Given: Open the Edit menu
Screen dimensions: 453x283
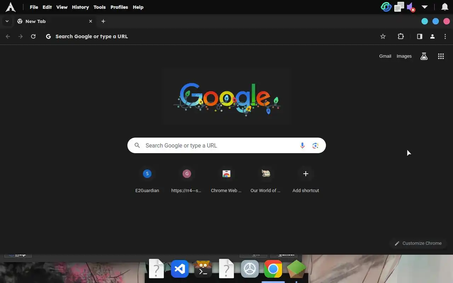Looking at the screenshot, I should pos(47,7).
